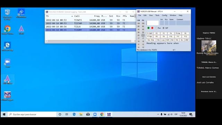The image size is (222, 125).
Task: Open the Recycle Bin desktop icon
Action: click(x=7, y=14)
